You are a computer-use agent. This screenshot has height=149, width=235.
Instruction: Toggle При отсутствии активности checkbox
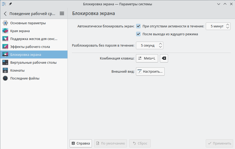[138, 26]
